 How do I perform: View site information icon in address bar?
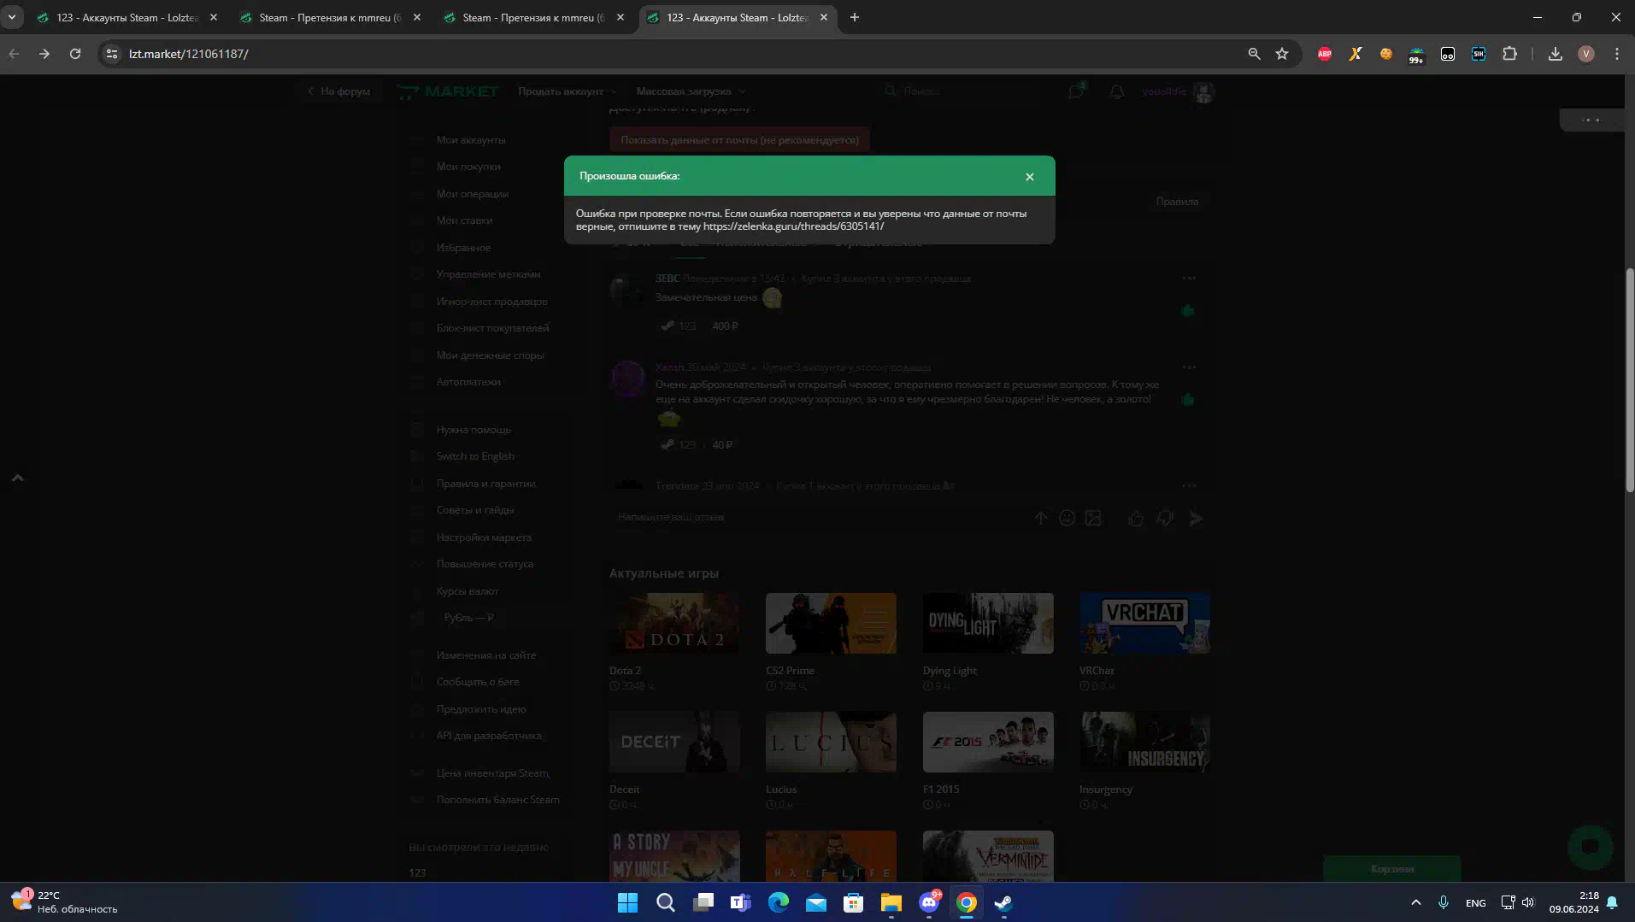click(111, 54)
